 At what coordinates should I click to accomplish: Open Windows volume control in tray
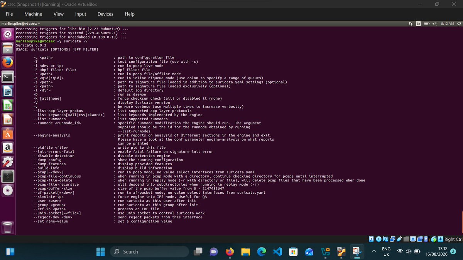click(409, 252)
